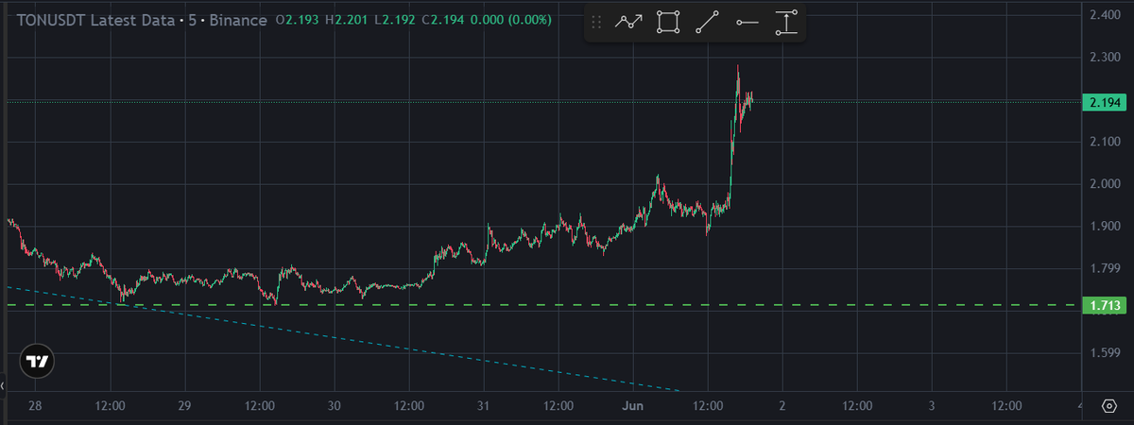The width and height of the screenshot is (1134, 425).
Task: Select the Trend Line drawing tool
Action: pyautogui.click(x=707, y=23)
